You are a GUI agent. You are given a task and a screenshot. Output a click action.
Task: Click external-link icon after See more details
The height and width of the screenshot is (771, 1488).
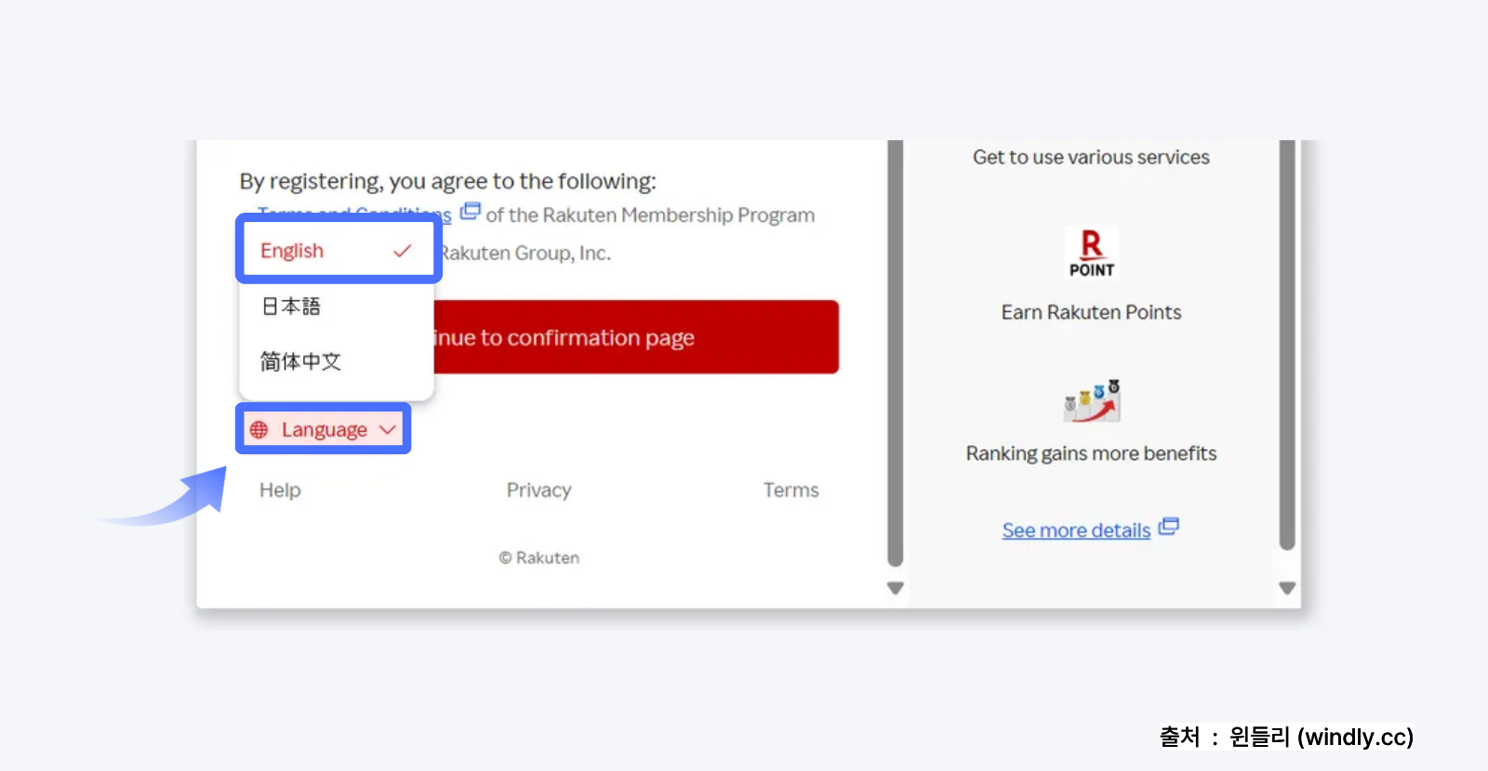tap(1168, 527)
